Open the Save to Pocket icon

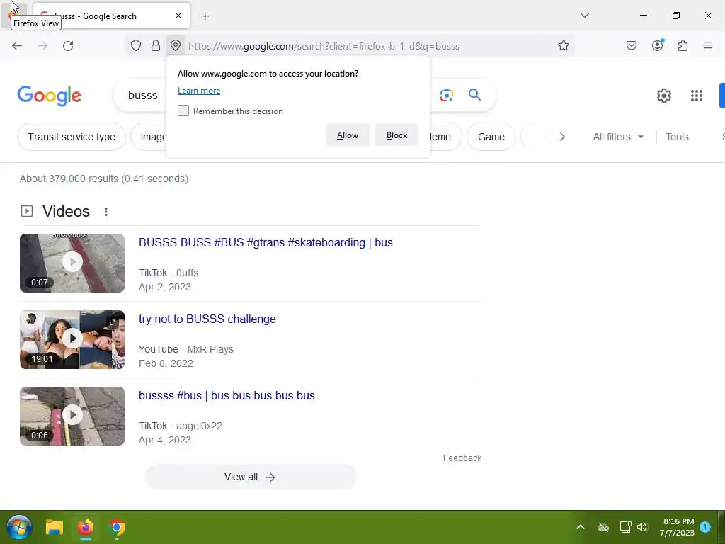(632, 45)
